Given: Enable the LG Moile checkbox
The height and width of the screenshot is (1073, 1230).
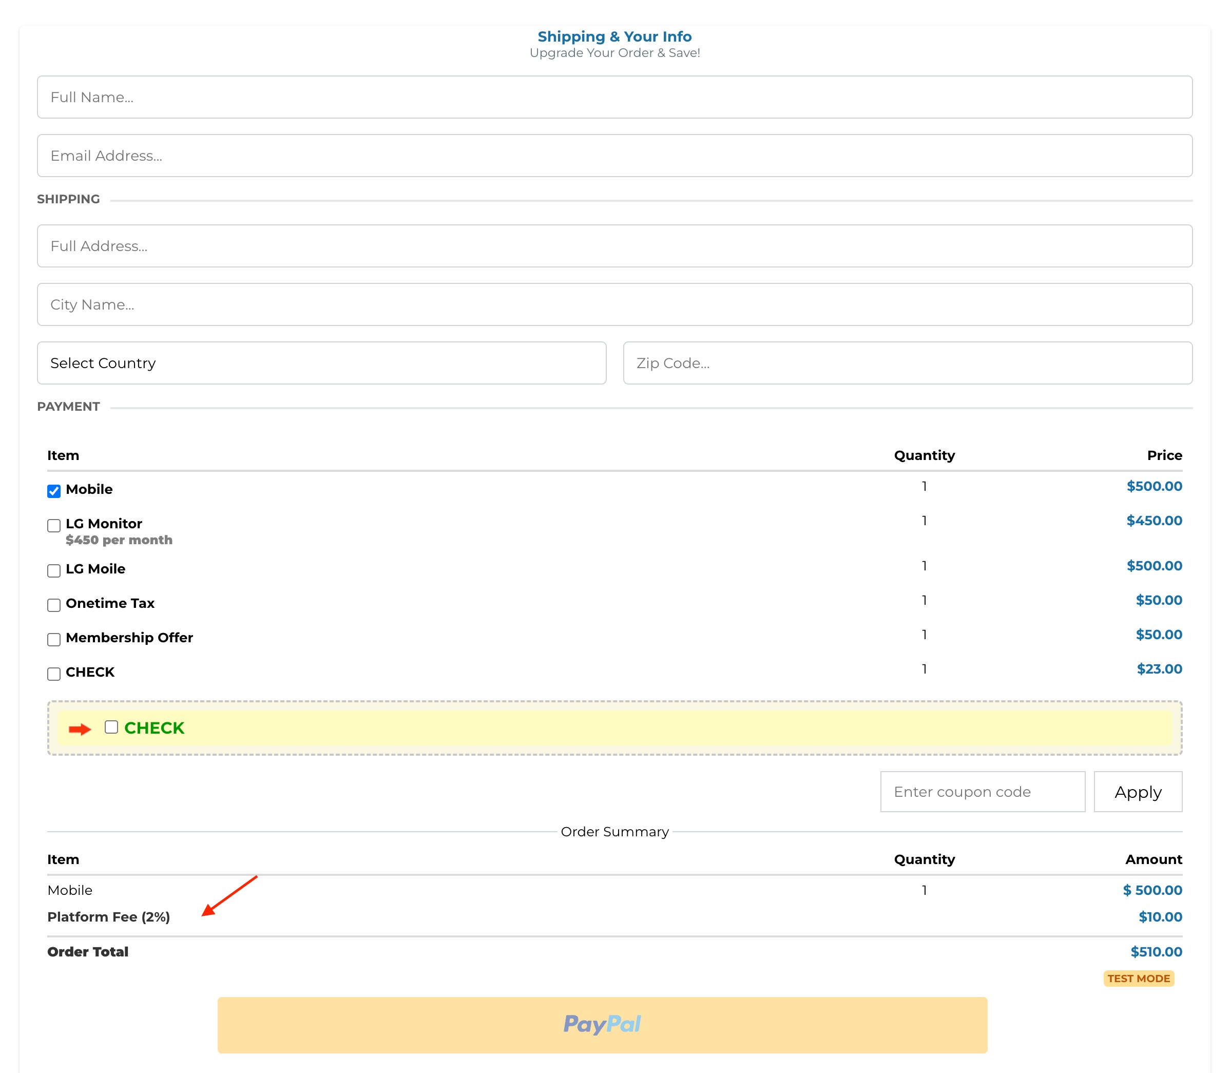Looking at the screenshot, I should tap(54, 570).
